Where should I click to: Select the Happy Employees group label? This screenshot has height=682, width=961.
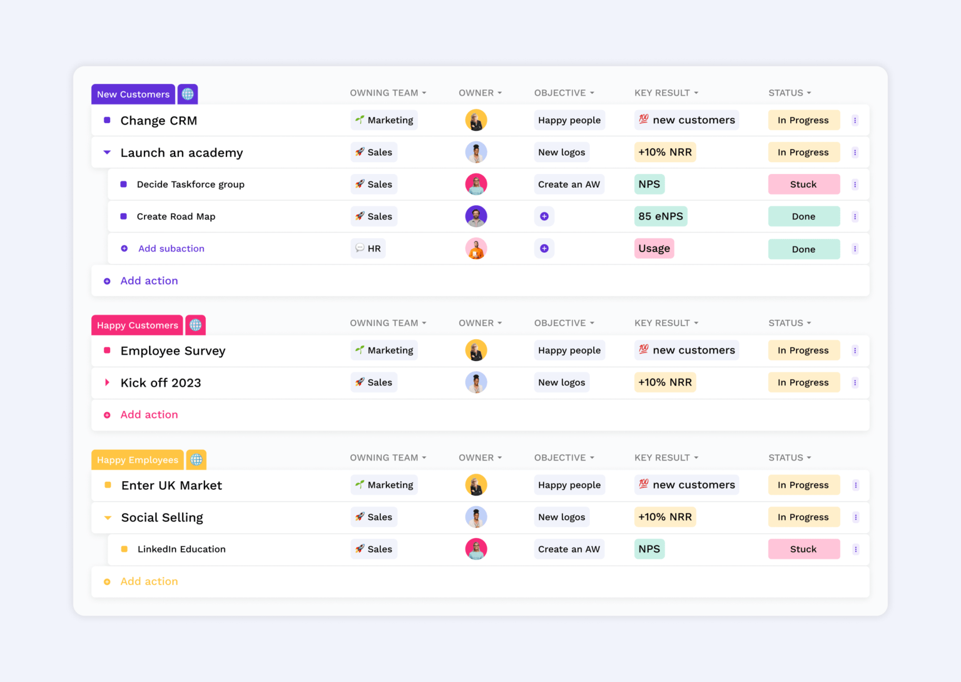[137, 459]
